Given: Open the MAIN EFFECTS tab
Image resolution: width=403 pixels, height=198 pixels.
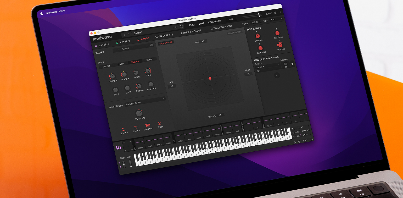Looking at the screenshot, I should click(x=164, y=36).
